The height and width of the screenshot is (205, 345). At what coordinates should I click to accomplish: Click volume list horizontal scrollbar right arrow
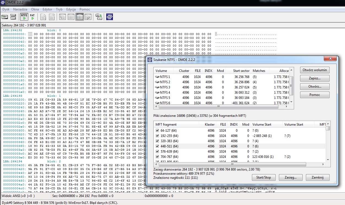pos(287,106)
